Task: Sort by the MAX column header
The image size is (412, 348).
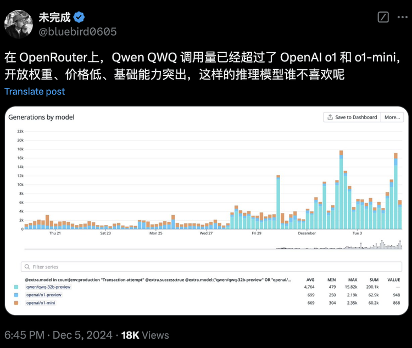Action: [x=353, y=280]
